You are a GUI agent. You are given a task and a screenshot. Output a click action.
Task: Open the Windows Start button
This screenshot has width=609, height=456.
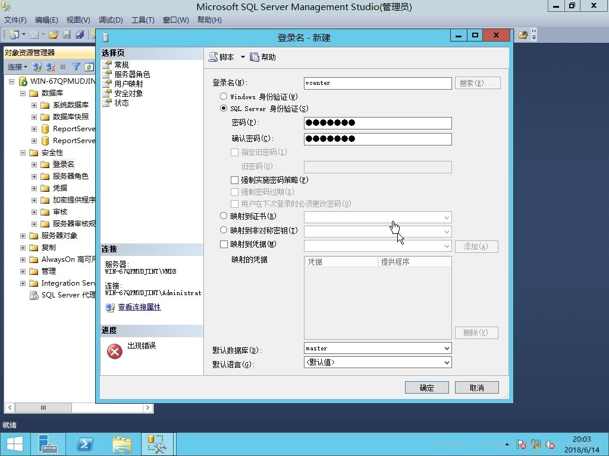point(15,444)
